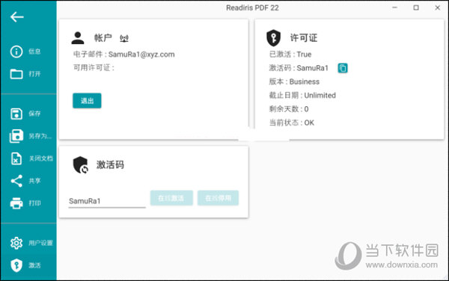Click the 激活 shield key sidebar icon
This screenshot has height=281, width=449.
click(x=16, y=265)
